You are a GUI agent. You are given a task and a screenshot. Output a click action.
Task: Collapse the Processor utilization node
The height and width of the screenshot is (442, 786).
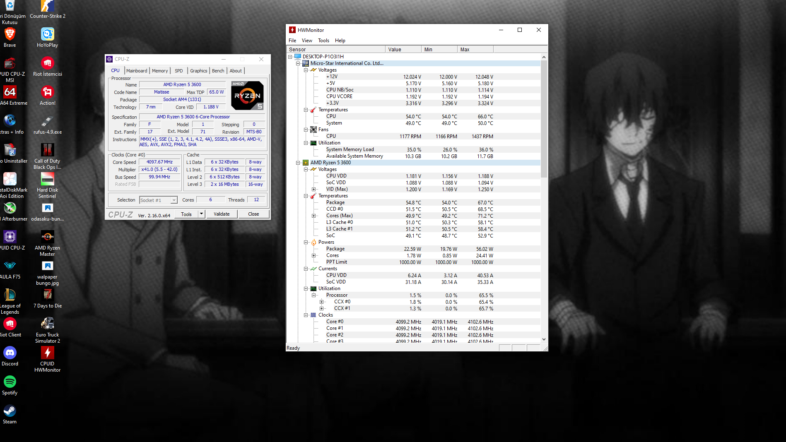pyautogui.click(x=313, y=295)
